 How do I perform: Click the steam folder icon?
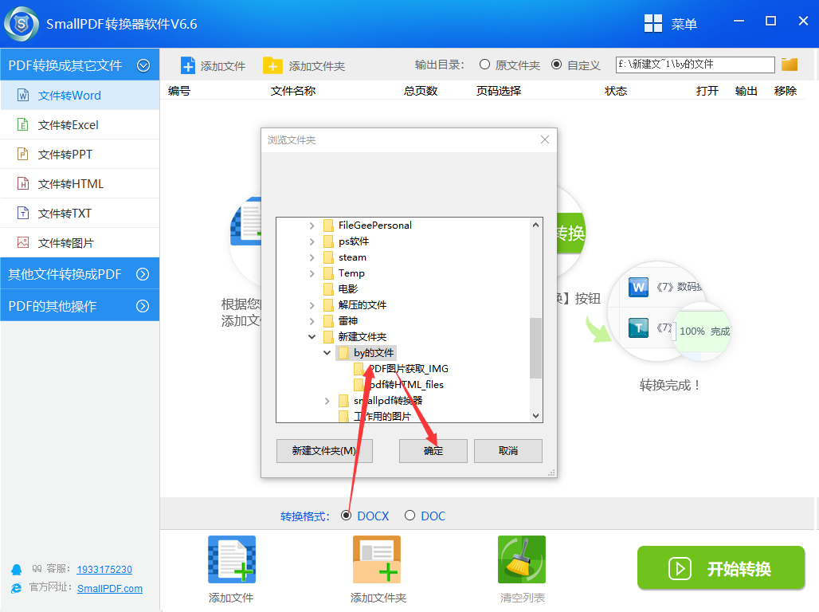click(x=328, y=257)
